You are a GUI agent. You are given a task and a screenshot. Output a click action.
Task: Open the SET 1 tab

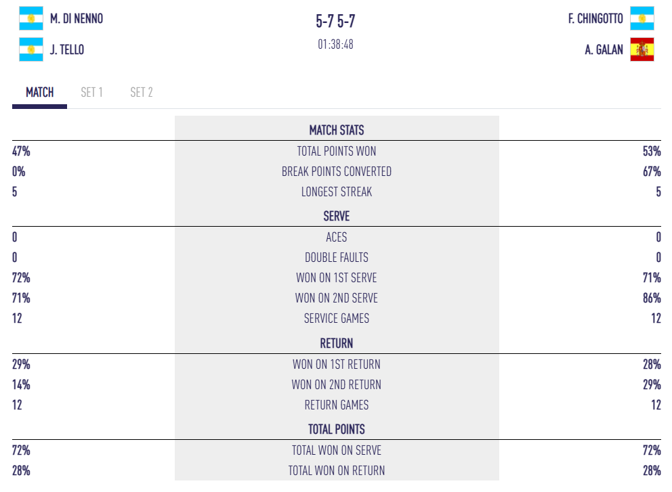pos(91,92)
